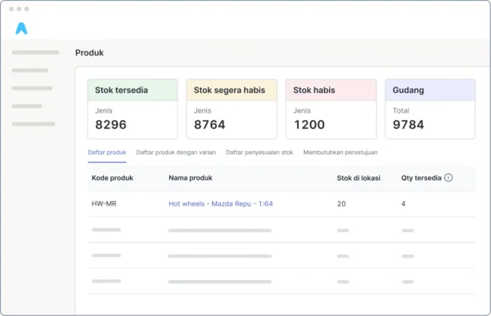Click the Nama produk column header
This screenshot has width=491, height=316.
(191, 178)
